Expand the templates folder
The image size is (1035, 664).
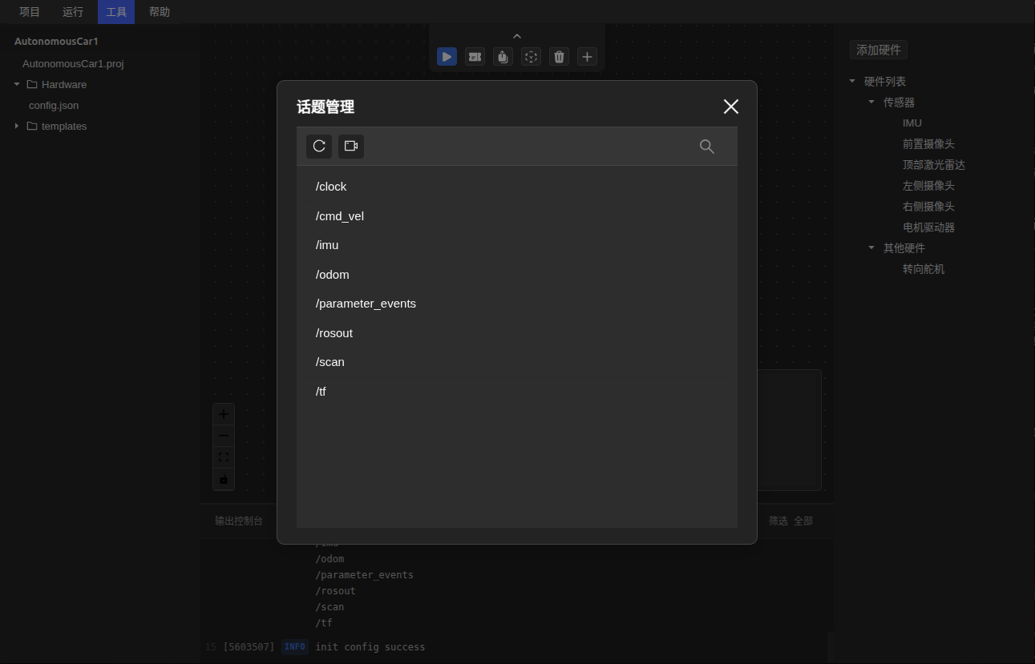click(x=17, y=126)
